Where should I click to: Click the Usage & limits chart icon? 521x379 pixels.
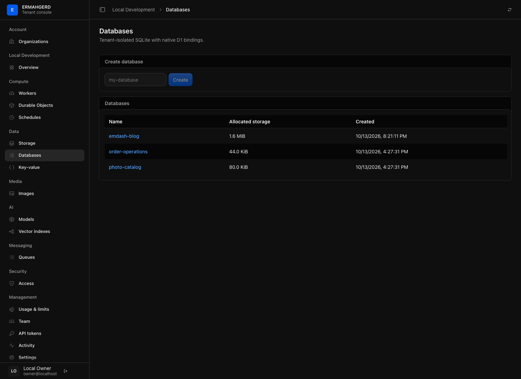point(12,309)
